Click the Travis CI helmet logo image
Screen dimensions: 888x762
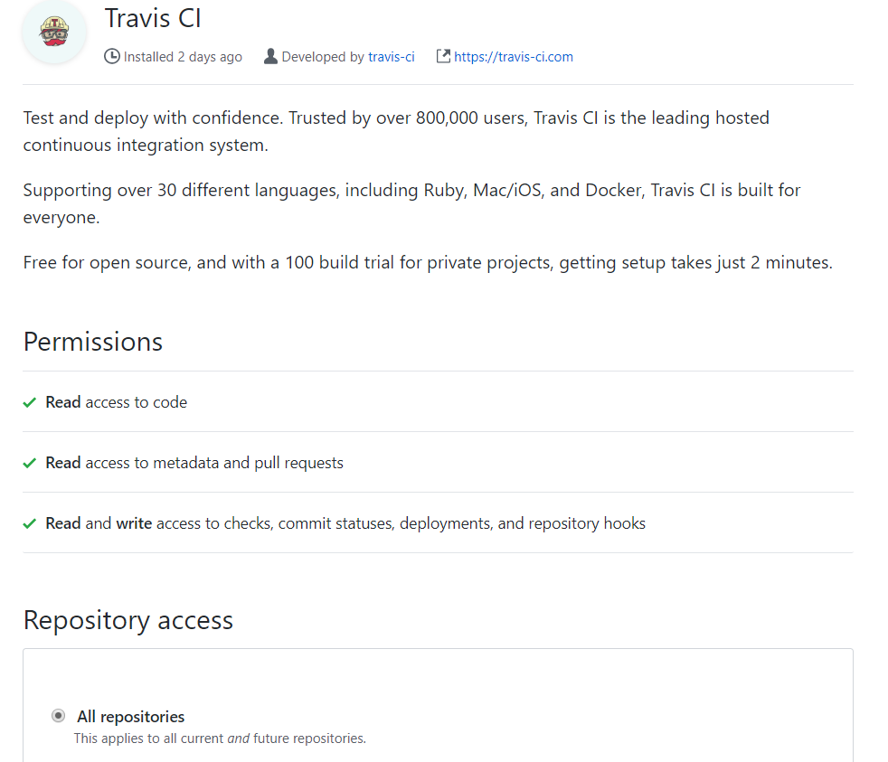pos(53,32)
